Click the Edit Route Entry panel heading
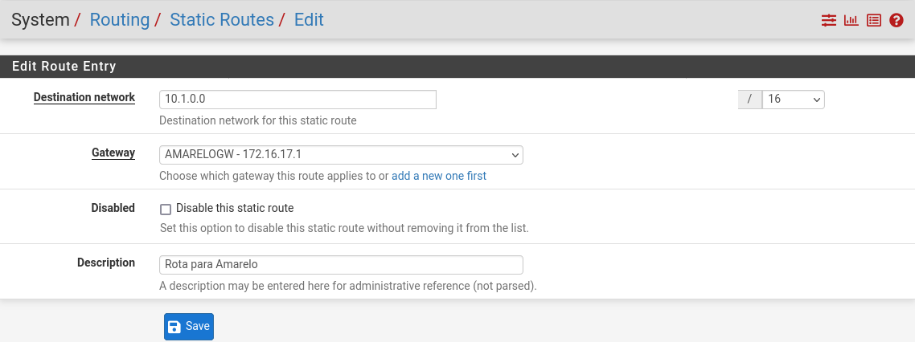The height and width of the screenshot is (342, 915). point(64,67)
